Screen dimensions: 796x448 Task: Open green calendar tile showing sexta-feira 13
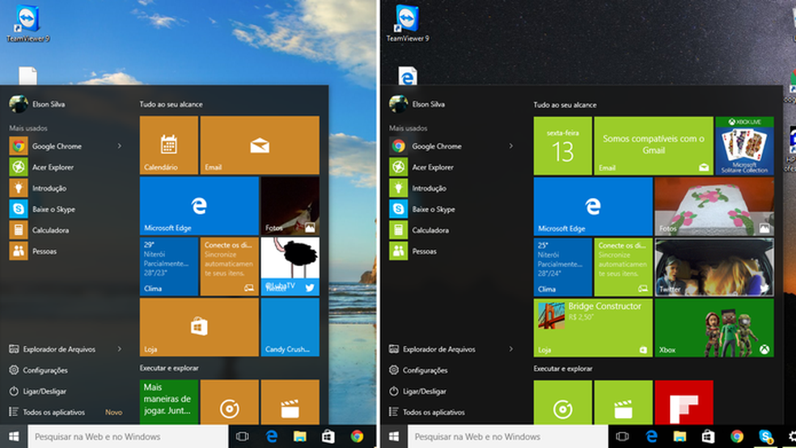(x=562, y=146)
